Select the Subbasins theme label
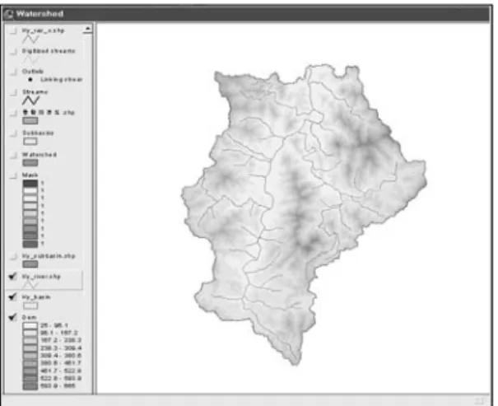The height and width of the screenshot is (406, 498). tap(38, 133)
